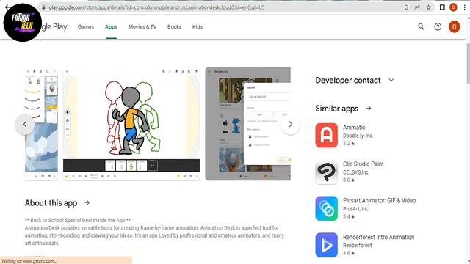Open the partially visible brush screenshot
Viewport: 470px width, 264px height.
[x=41, y=124]
